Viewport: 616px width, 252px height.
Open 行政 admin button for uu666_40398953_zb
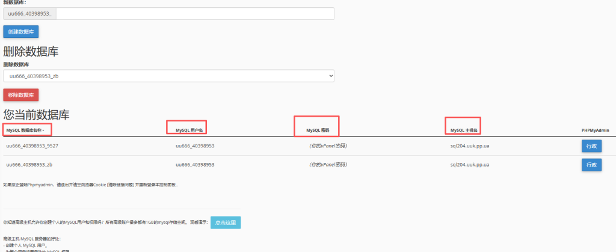tap(591, 165)
